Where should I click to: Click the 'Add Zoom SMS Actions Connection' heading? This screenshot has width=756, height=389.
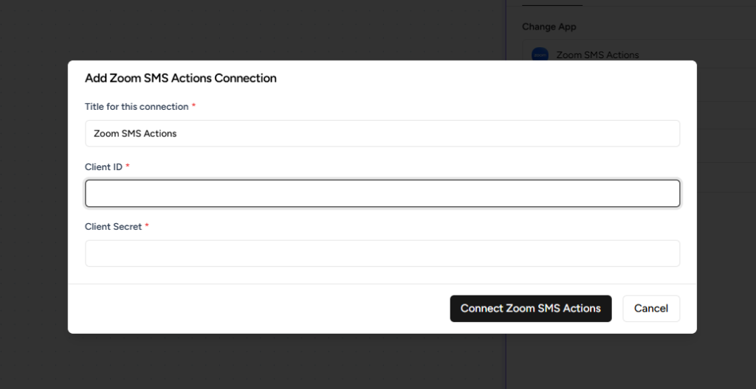(180, 78)
